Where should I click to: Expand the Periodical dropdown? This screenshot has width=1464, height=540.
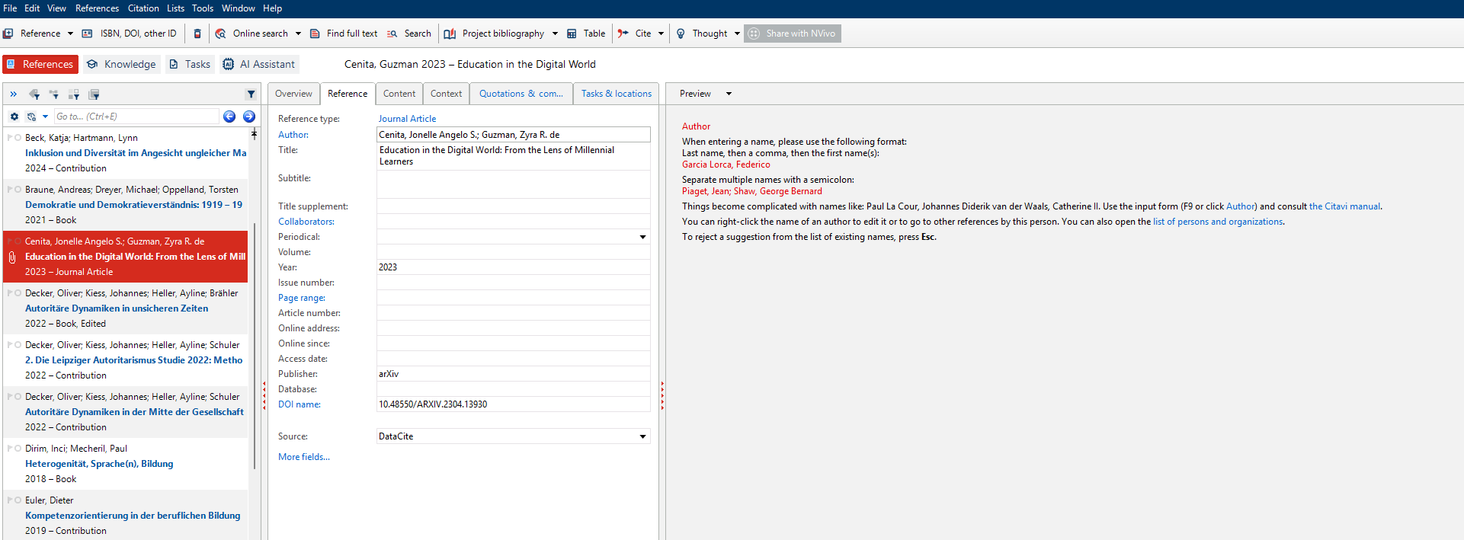642,237
